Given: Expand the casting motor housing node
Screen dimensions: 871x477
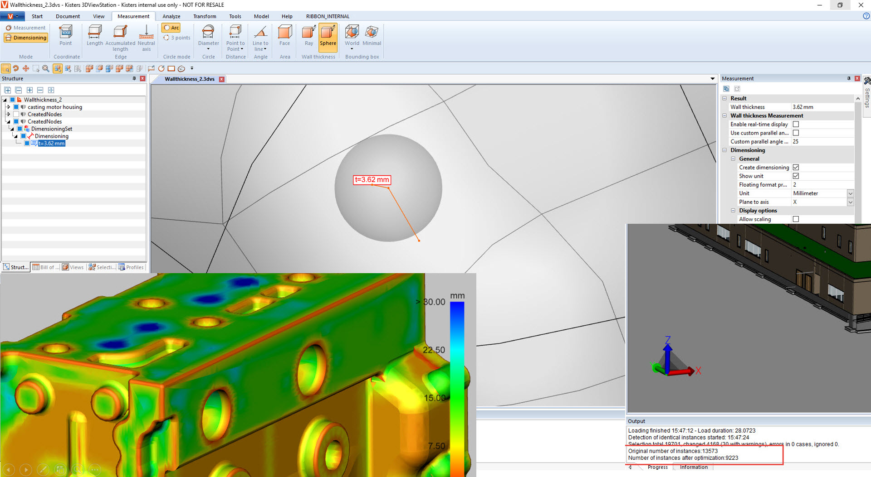Looking at the screenshot, I should pyautogui.click(x=8, y=107).
